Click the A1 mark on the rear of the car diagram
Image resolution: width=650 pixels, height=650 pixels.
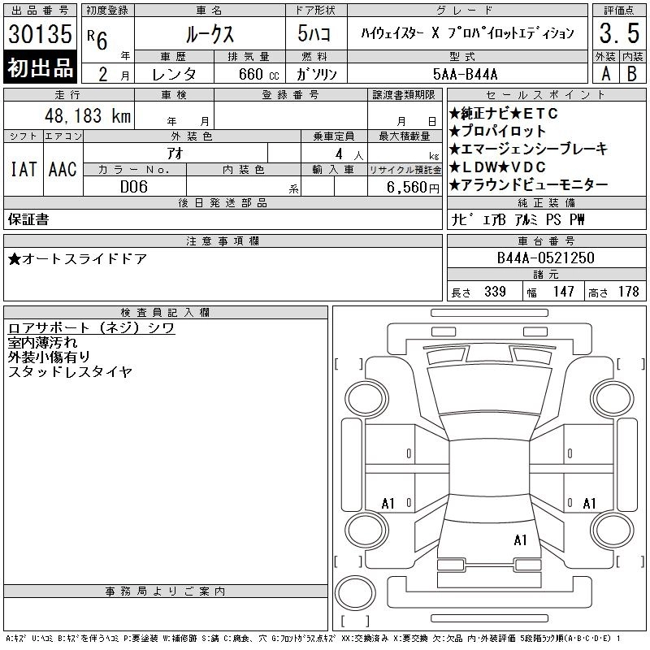click(x=521, y=539)
